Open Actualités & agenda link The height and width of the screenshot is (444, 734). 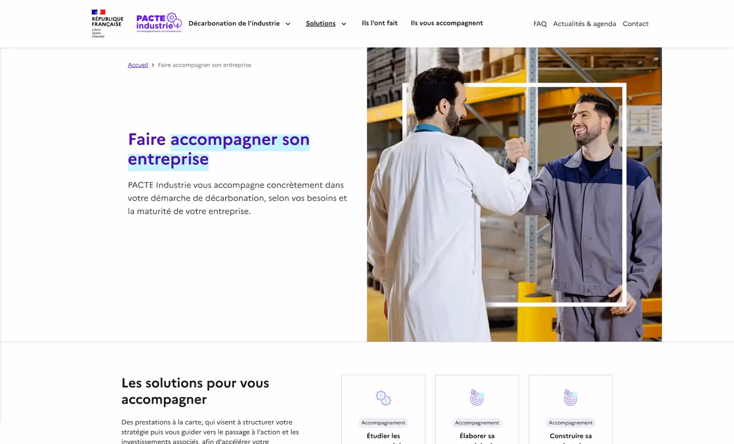[585, 24]
